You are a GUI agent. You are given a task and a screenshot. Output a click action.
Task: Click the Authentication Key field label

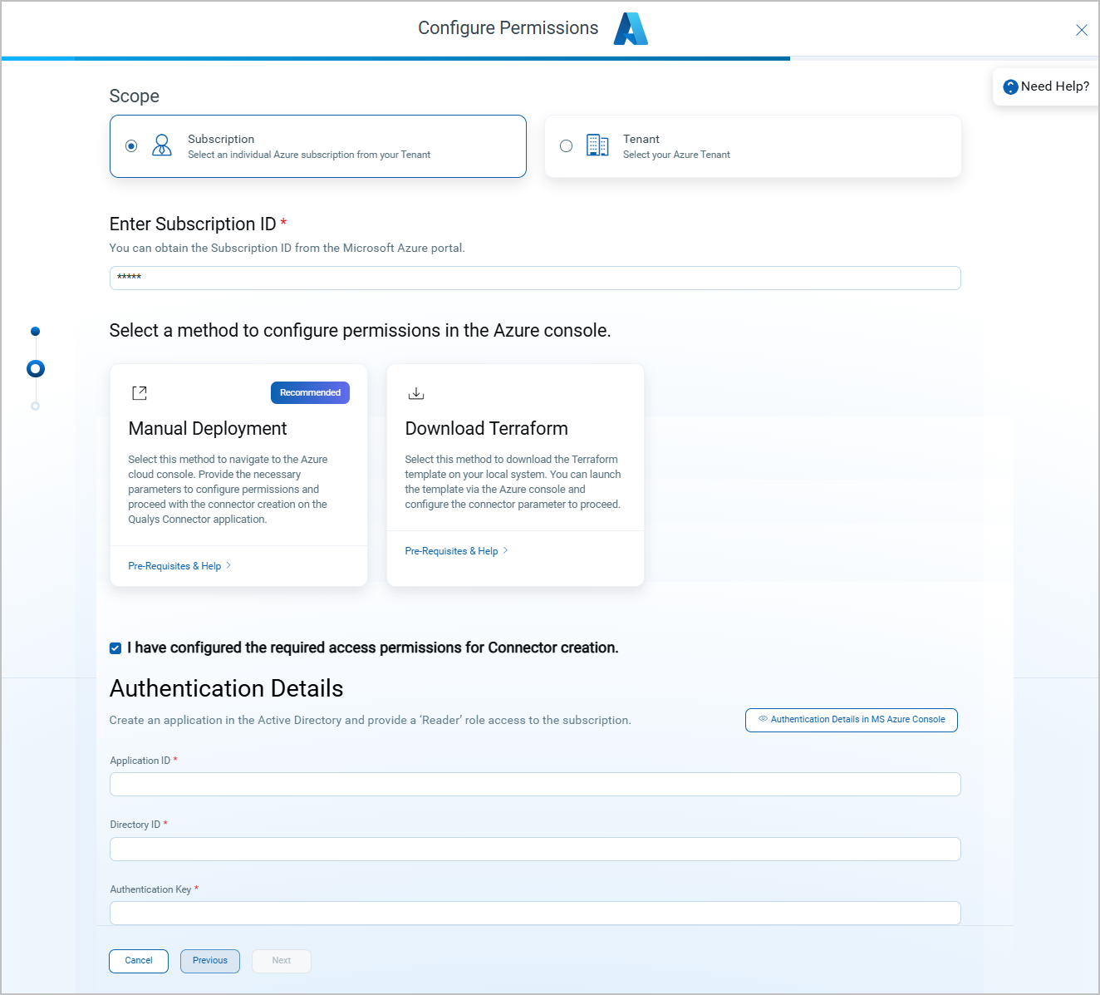pos(150,889)
